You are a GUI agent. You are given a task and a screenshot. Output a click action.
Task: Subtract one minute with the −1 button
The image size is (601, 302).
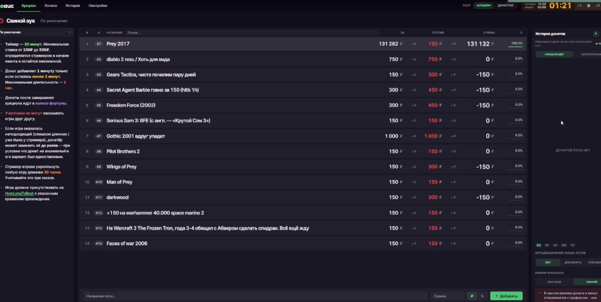(x=579, y=6)
